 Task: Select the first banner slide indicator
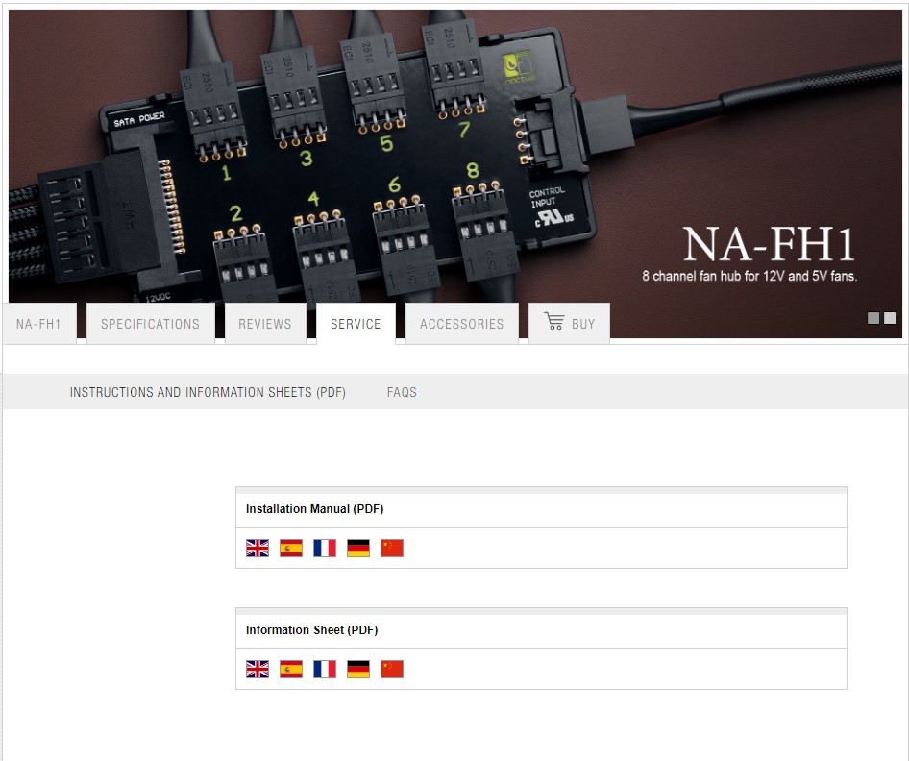click(873, 318)
